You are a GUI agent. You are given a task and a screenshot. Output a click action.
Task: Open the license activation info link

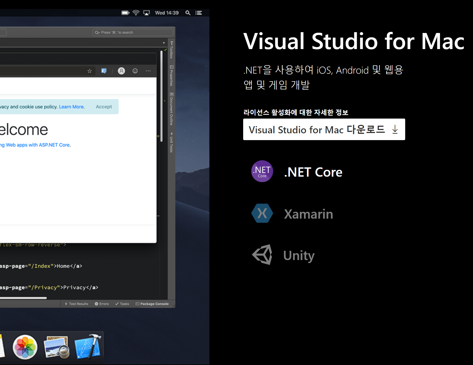pyautogui.click(x=296, y=112)
